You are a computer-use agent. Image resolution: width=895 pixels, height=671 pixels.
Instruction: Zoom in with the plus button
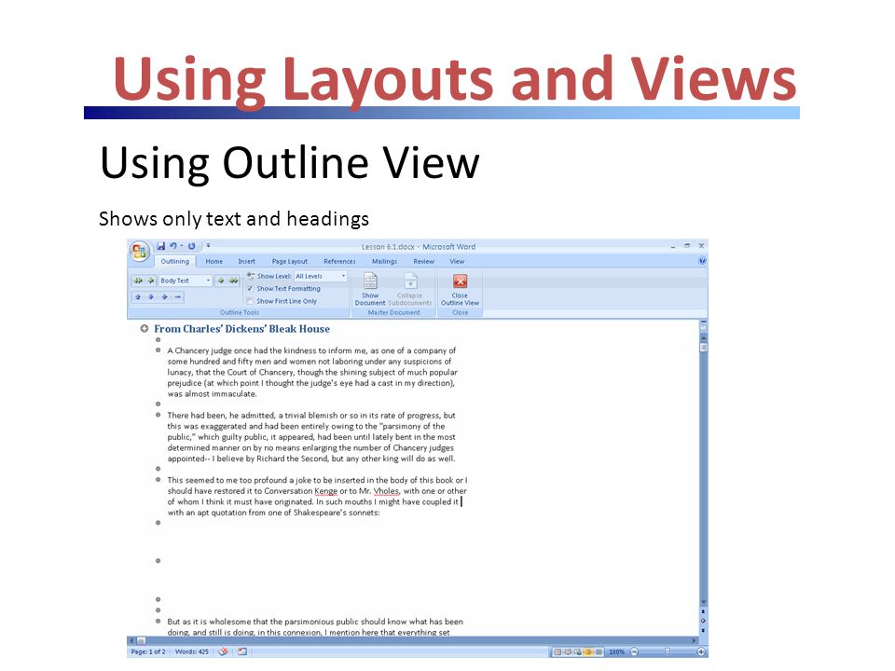coord(701,651)
